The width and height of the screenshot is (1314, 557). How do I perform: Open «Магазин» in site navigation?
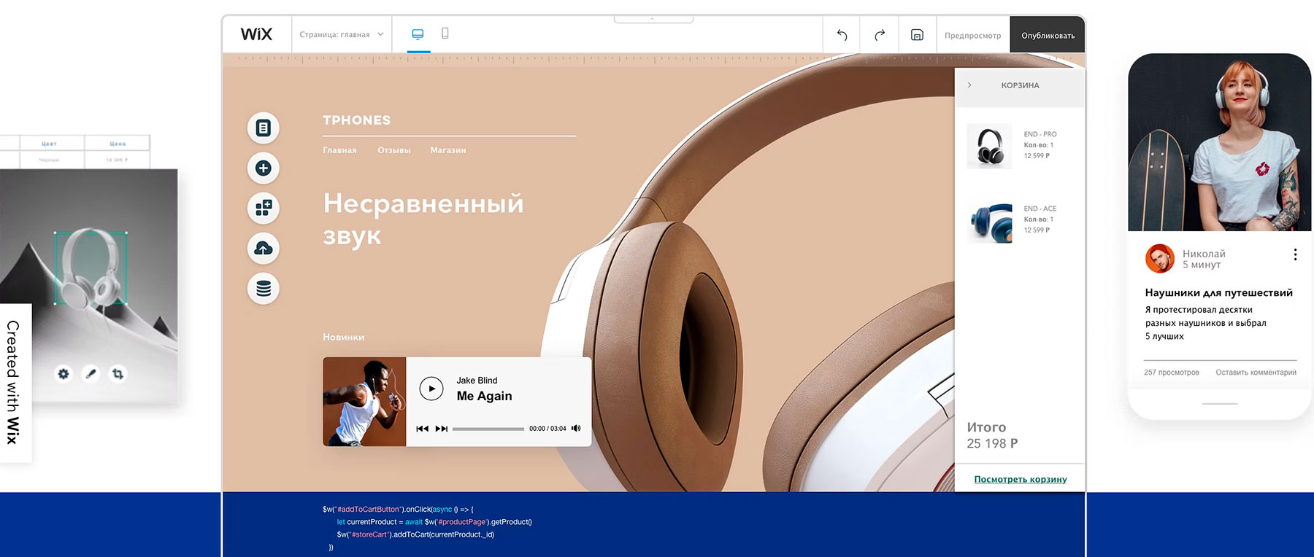448,150
